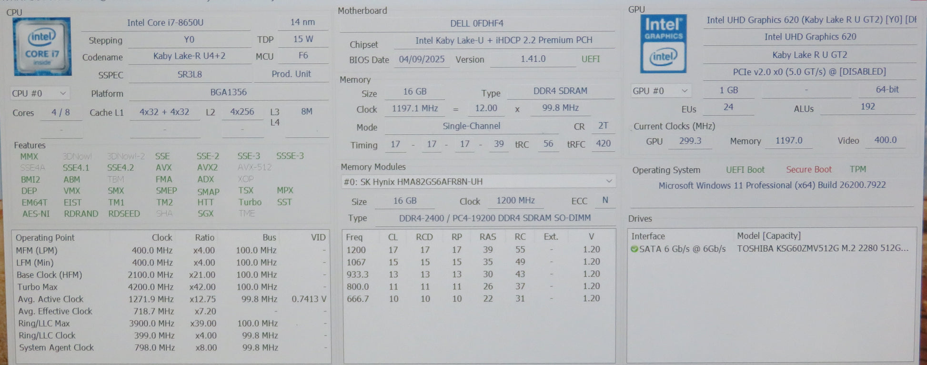Click the green SATA drive status icon

point(634,249)
